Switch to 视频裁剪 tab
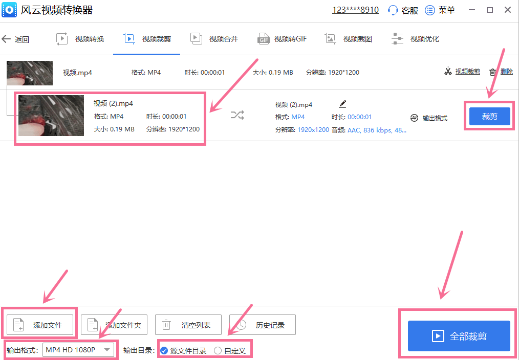 [x=147, y=39]
